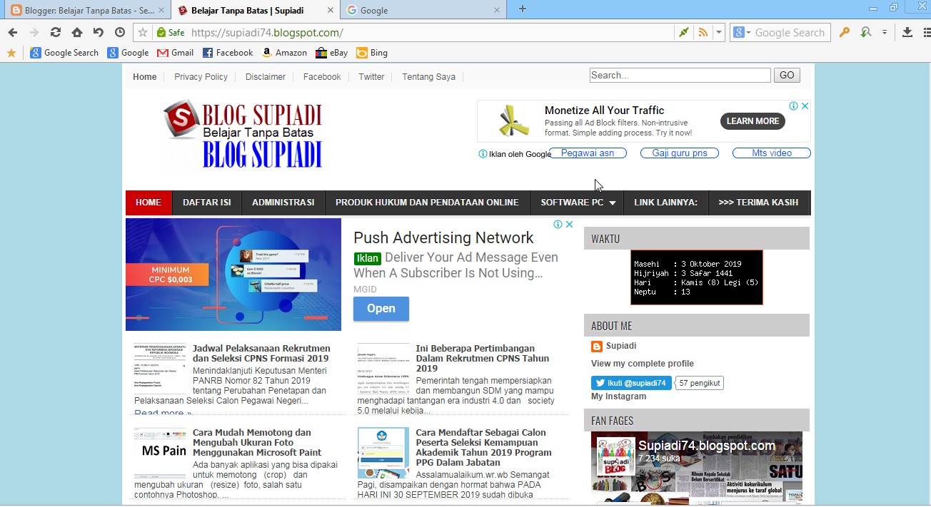Bookmark this page with the star
Screen dimensions: 931x507
[143, 32]
